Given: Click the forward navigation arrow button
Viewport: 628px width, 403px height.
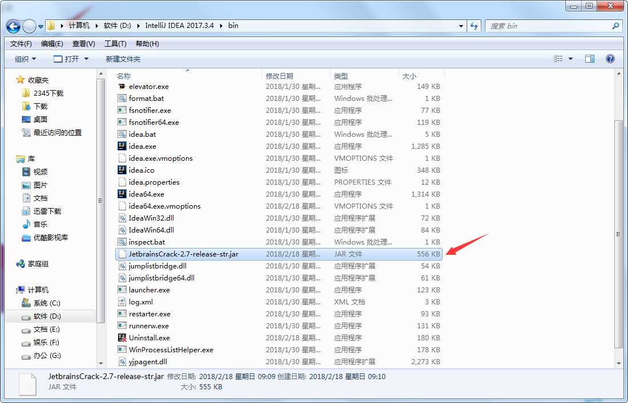Looking at the screenshot, I should pyautogui.click(x=29, y=26).
